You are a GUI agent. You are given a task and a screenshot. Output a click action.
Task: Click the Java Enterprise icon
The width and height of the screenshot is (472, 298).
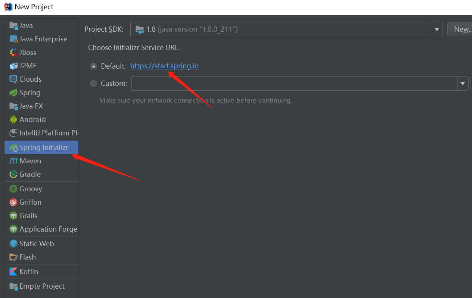click(x=13, y=39)
